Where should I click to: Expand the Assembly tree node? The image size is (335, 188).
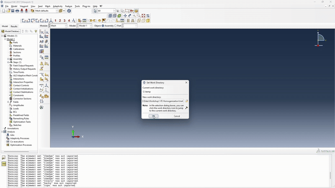8,59
